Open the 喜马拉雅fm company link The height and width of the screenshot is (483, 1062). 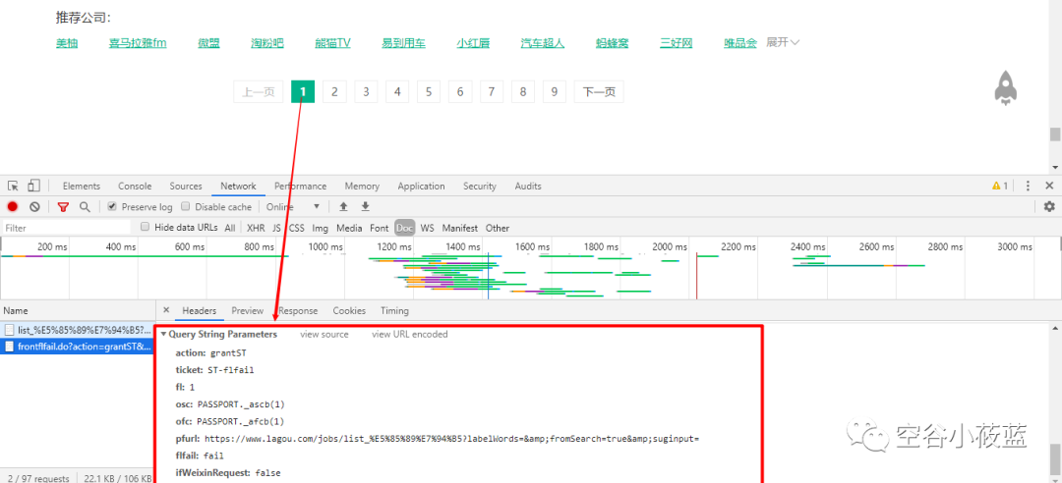coord(138,43)
